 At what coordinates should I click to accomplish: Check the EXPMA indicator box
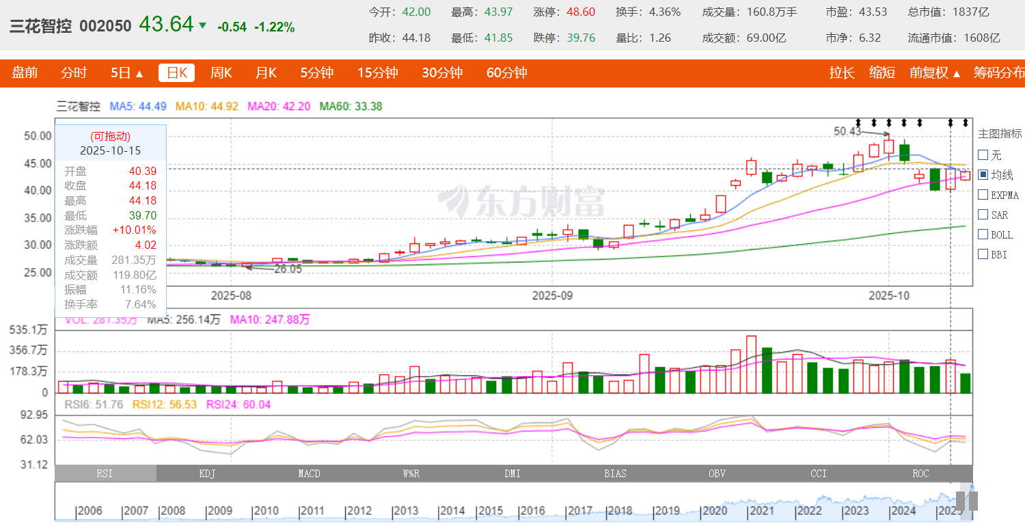(983, 195)
